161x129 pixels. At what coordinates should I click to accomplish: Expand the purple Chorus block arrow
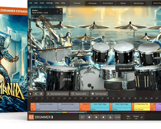point(157,104)
